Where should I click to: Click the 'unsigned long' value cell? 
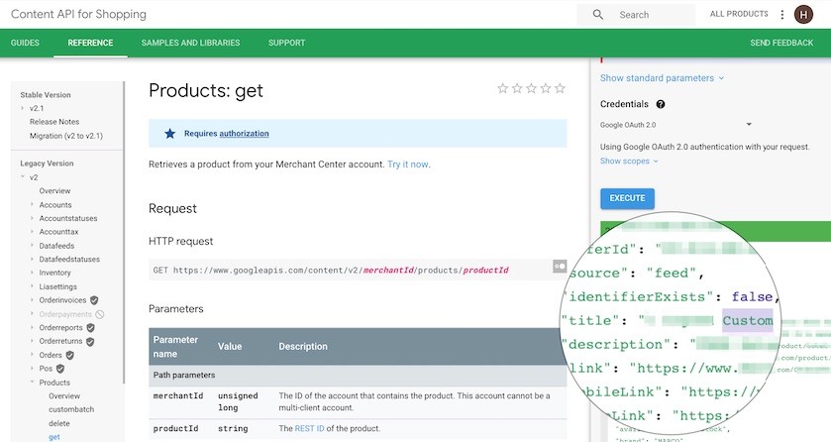pyautogui.click(x=238, y=401)
